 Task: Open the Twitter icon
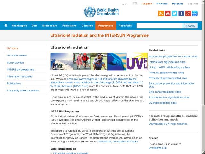(x=174, y=13)
